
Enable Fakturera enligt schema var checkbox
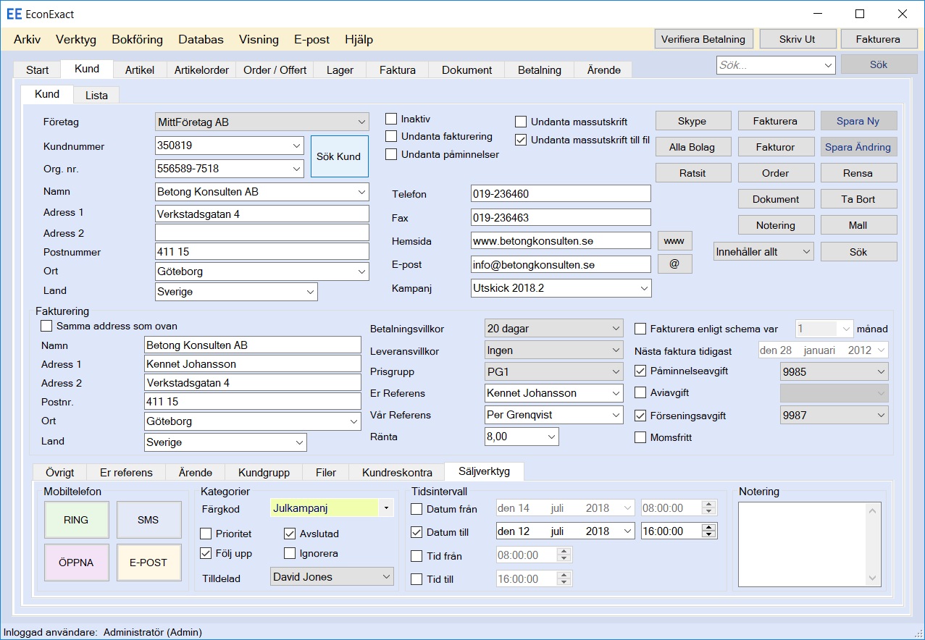click(x=640, y=329)
